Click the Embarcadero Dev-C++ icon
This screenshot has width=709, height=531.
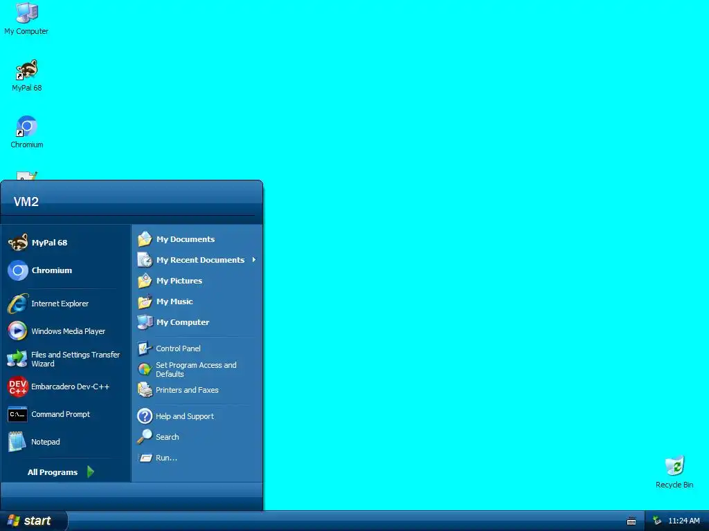click(x=18, y=386)
